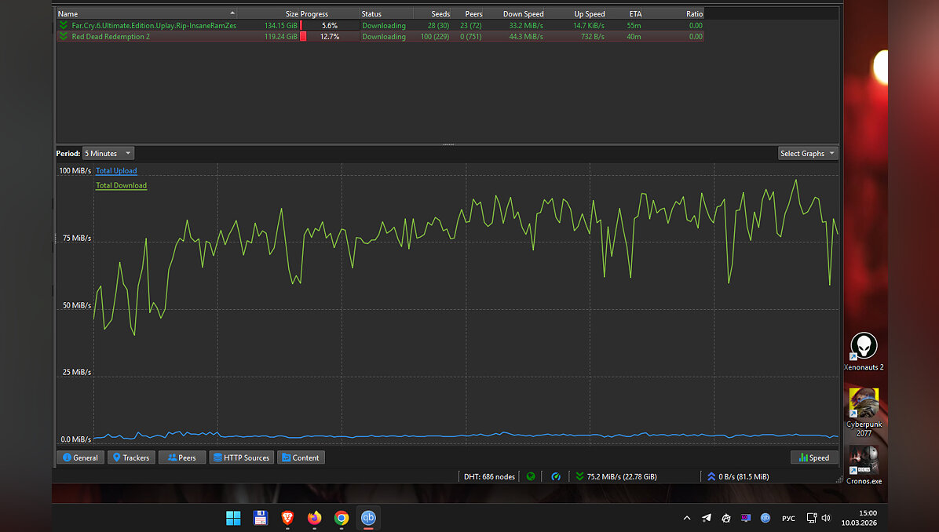Open Xenonauts 2 desktop shortcut

[864, 352]
